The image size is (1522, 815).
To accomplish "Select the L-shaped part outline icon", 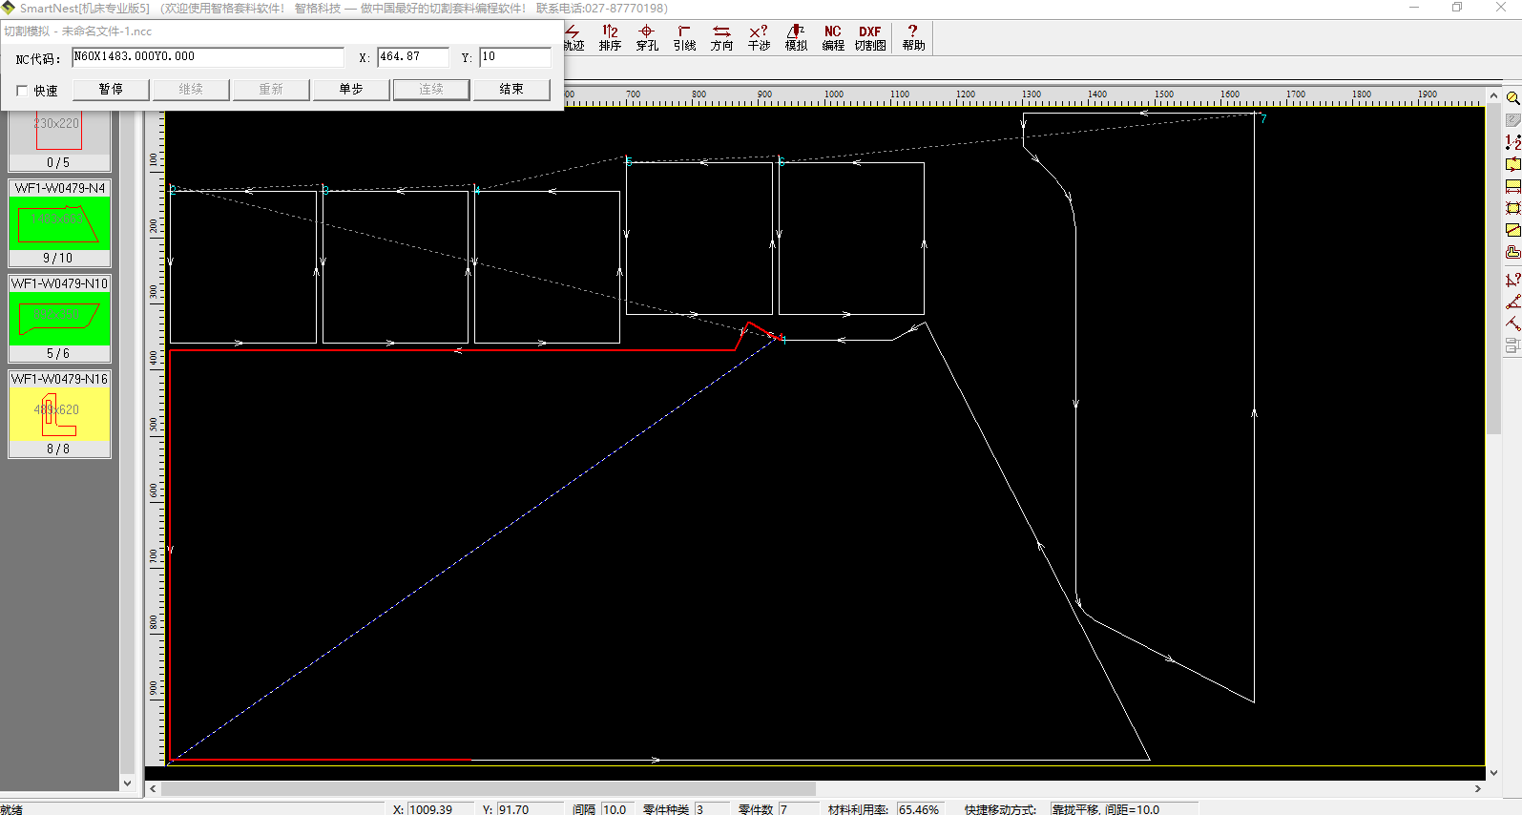I will coord(1512,253).
